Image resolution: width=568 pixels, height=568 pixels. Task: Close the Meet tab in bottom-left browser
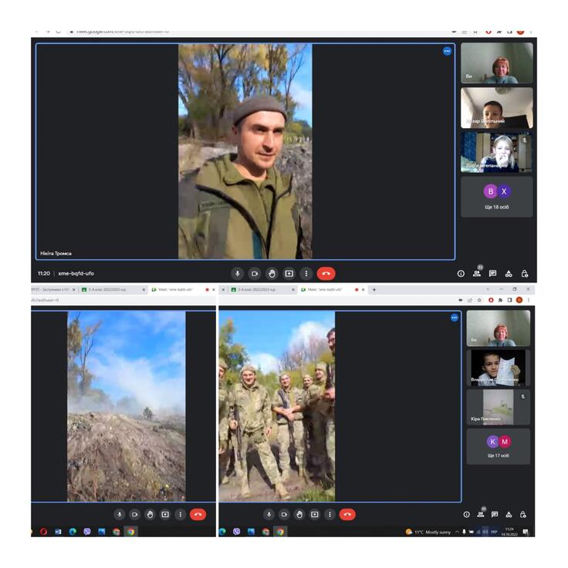coord(214,290)
